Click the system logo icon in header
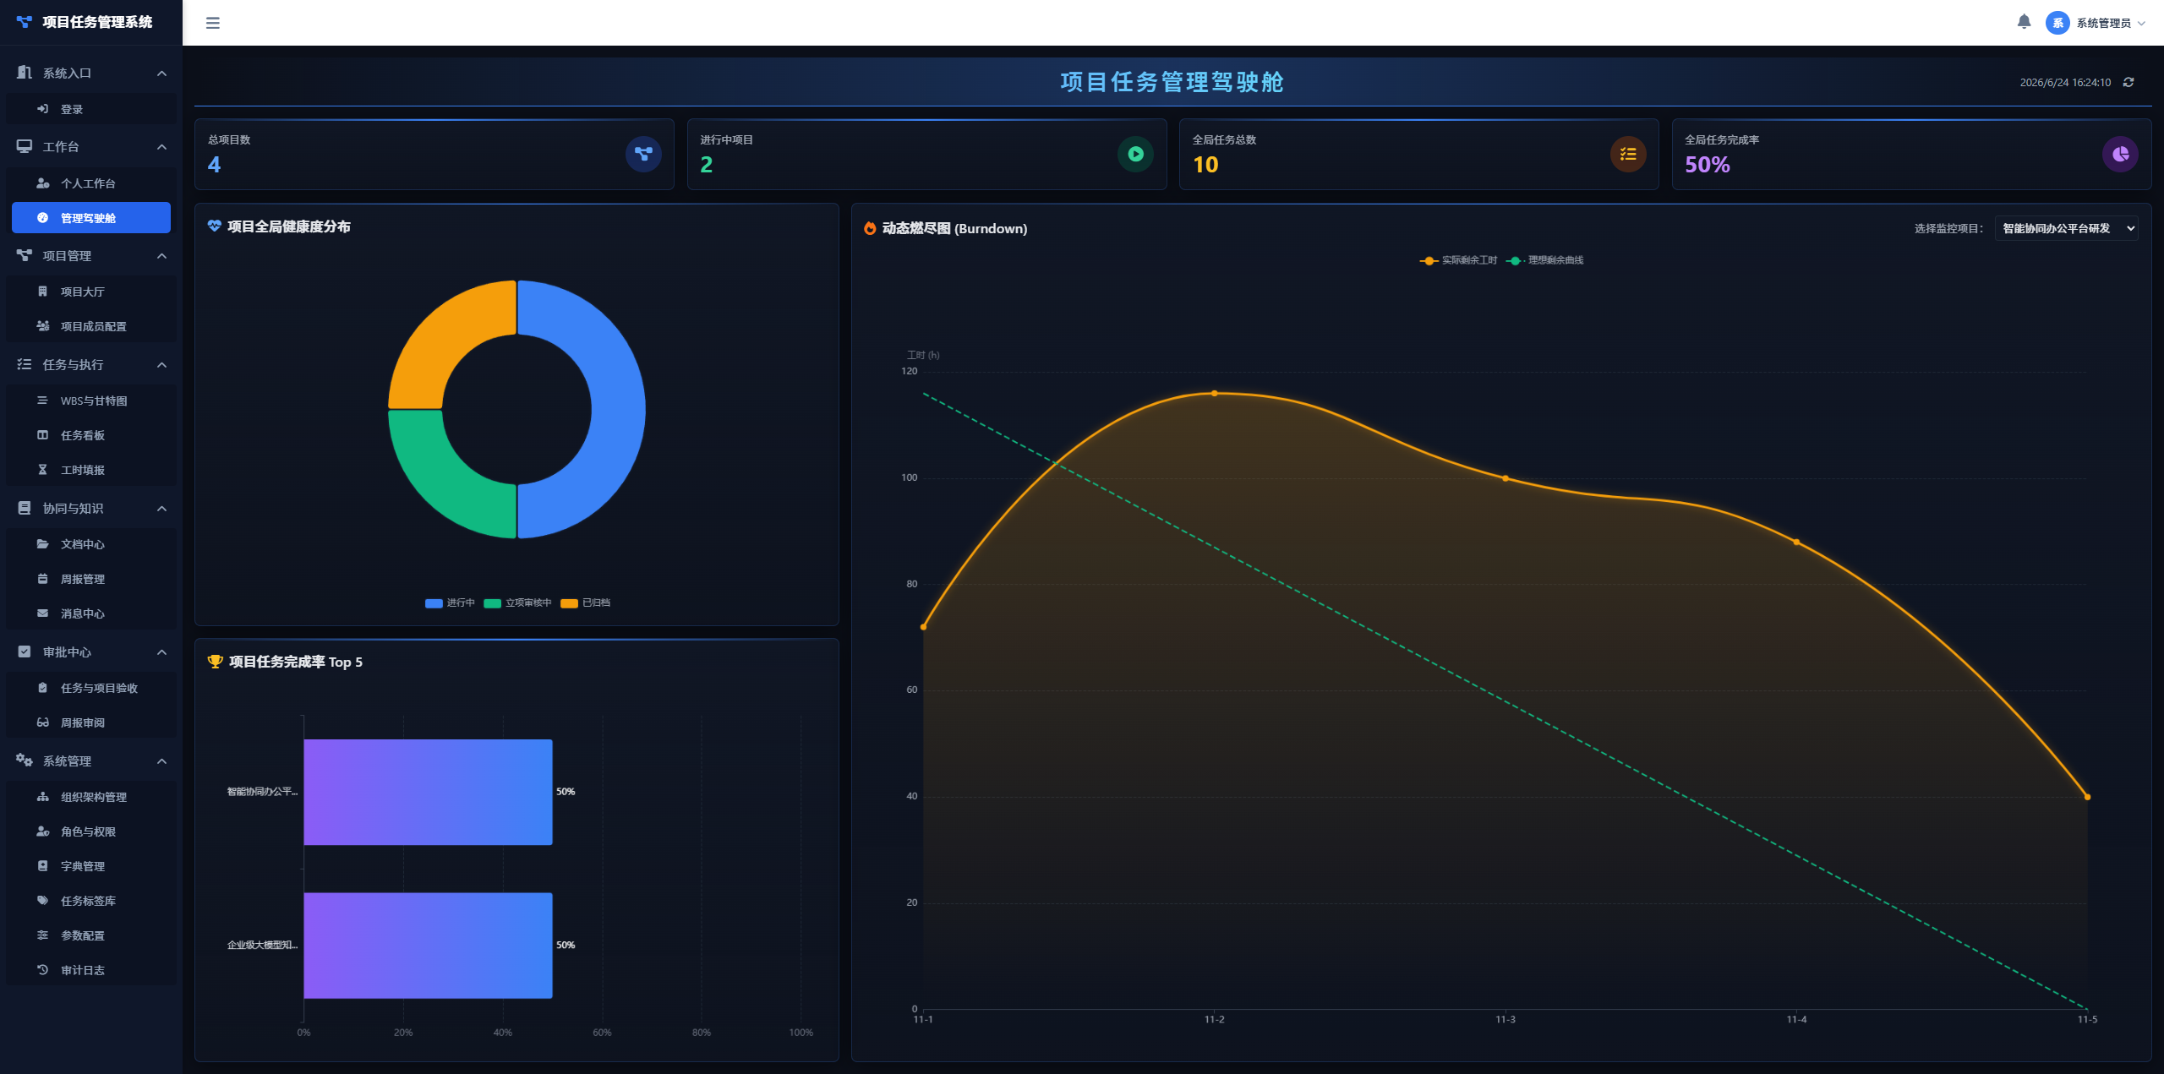 tap(25, 22)
